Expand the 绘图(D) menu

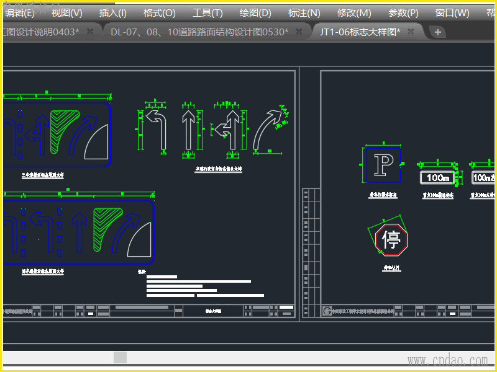click(255, 13)
